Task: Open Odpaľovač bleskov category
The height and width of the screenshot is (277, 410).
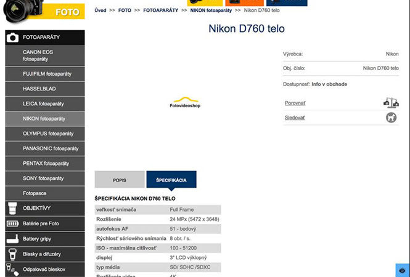Action: (45, 270)
